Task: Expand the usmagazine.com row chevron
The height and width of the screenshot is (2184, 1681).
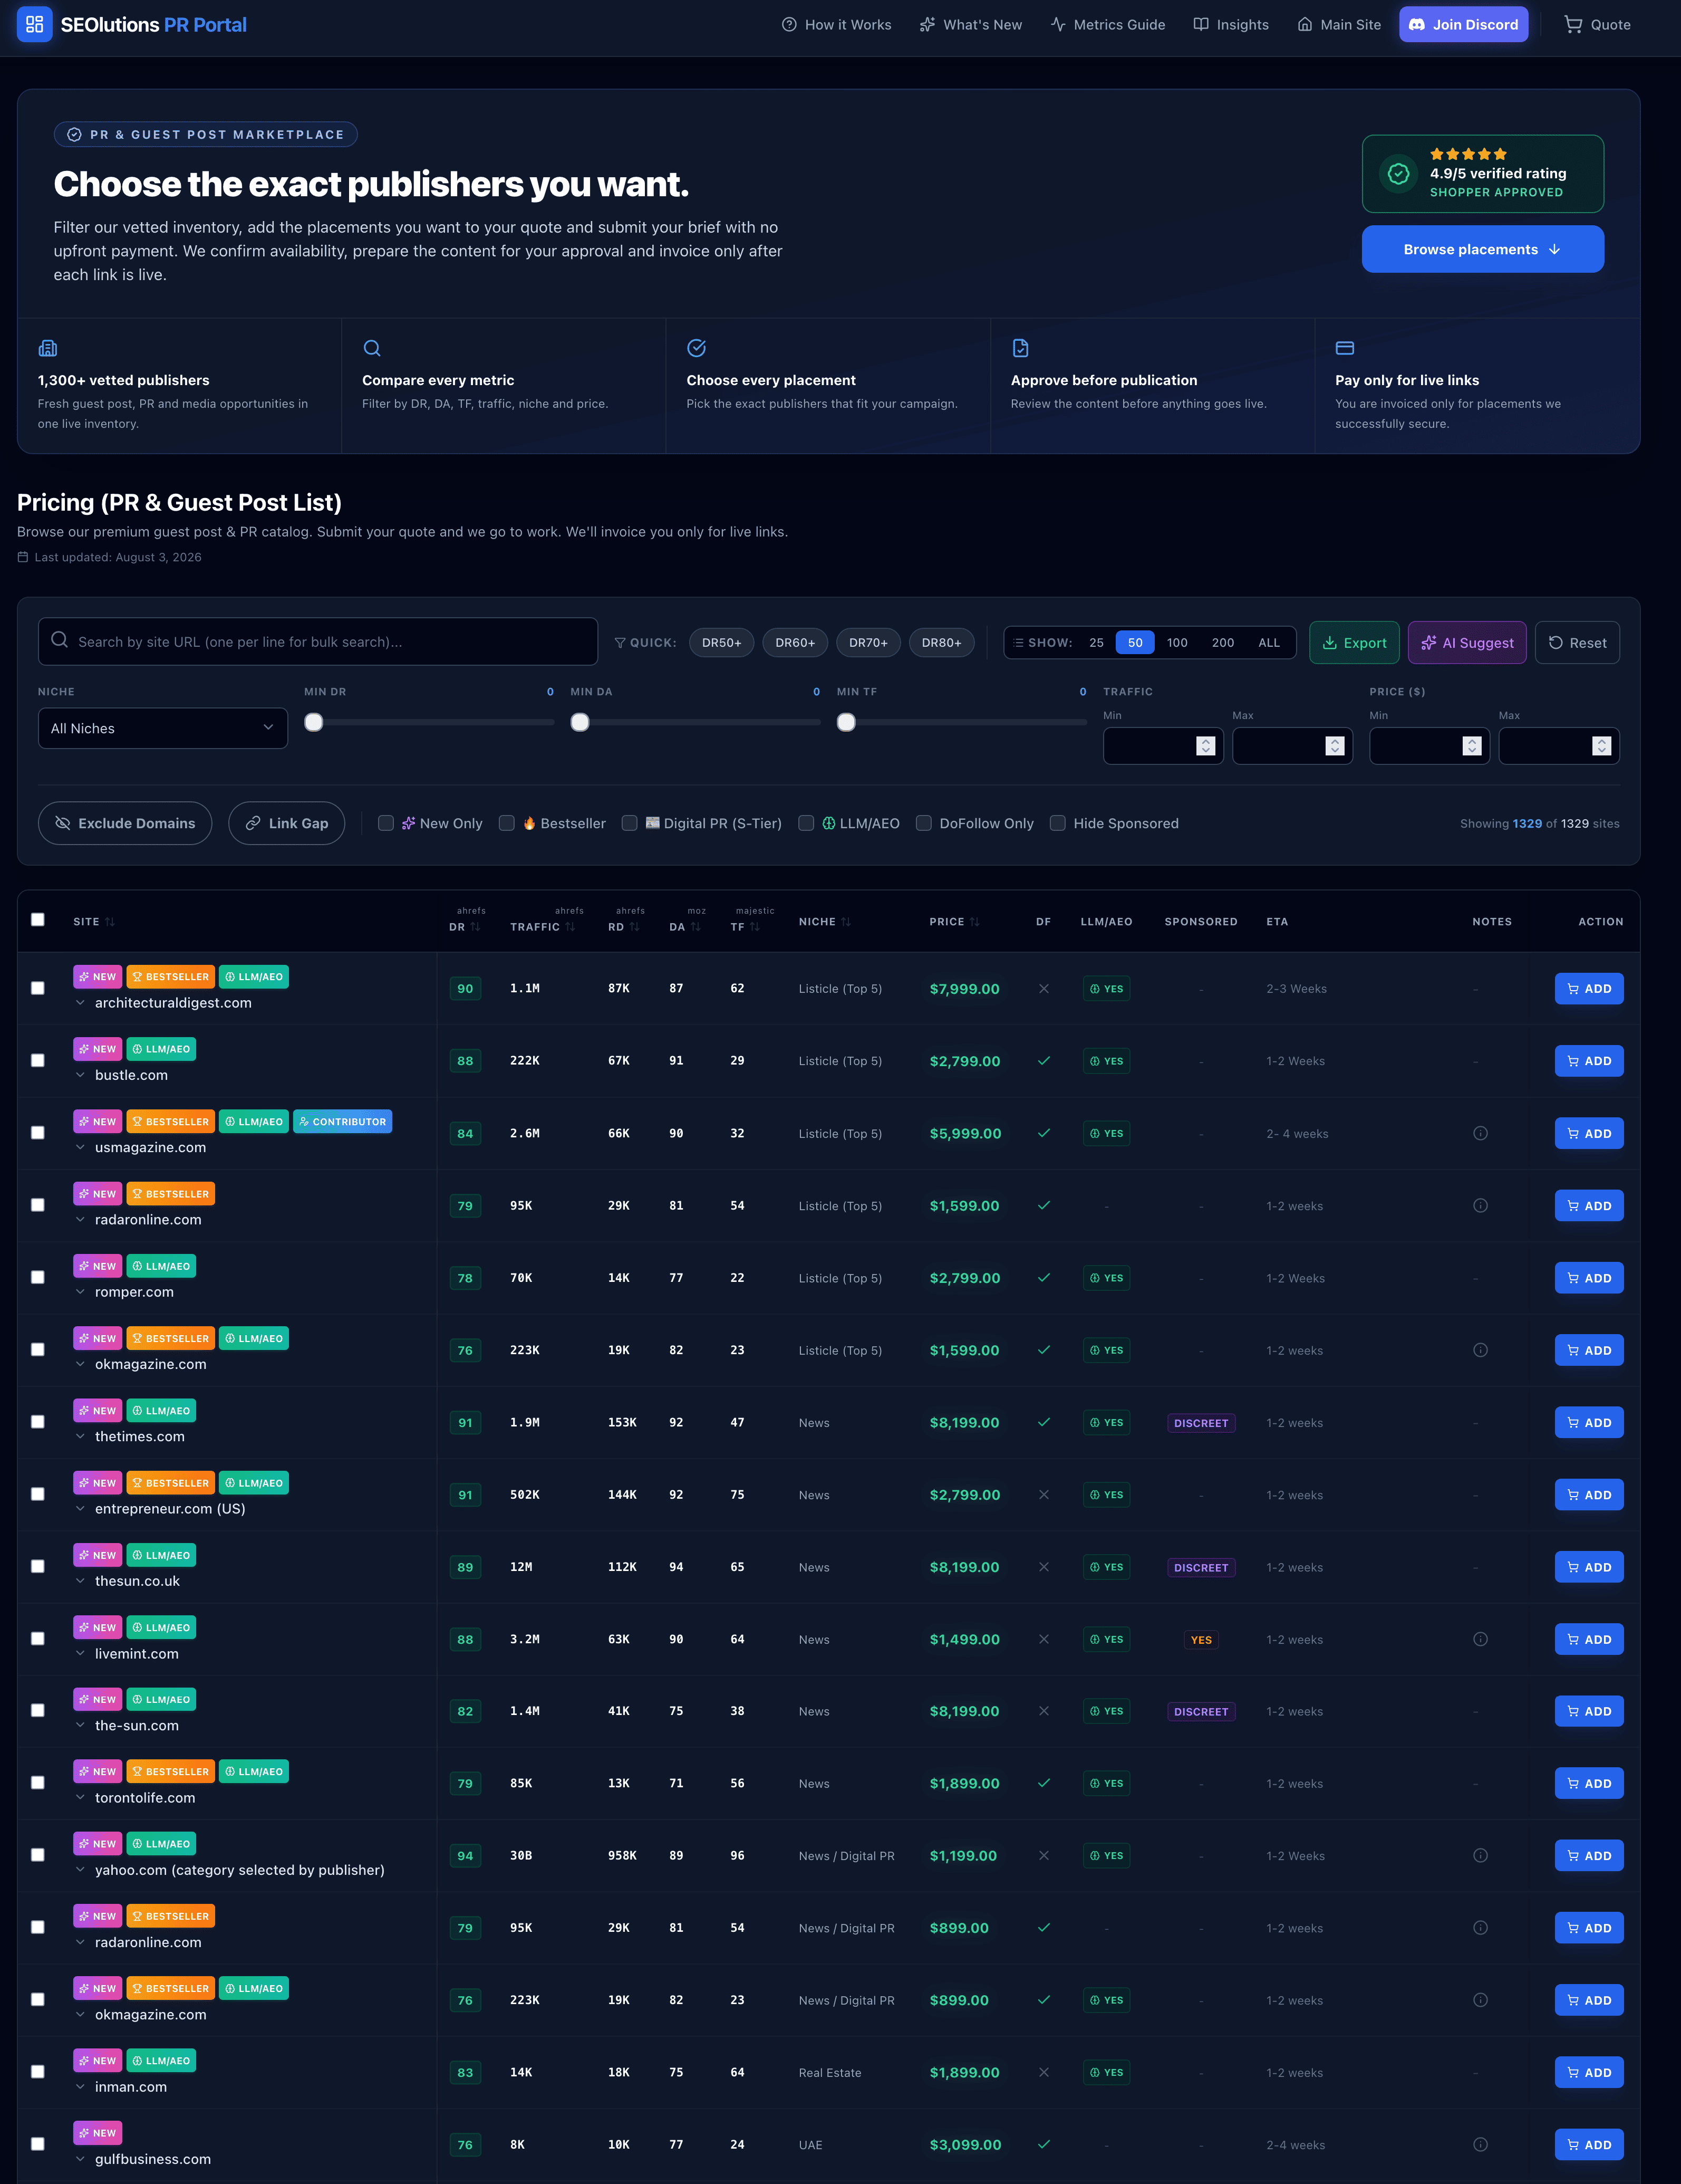Action: [80, 1147]
